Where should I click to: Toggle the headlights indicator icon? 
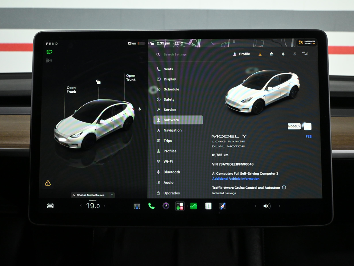49,52
